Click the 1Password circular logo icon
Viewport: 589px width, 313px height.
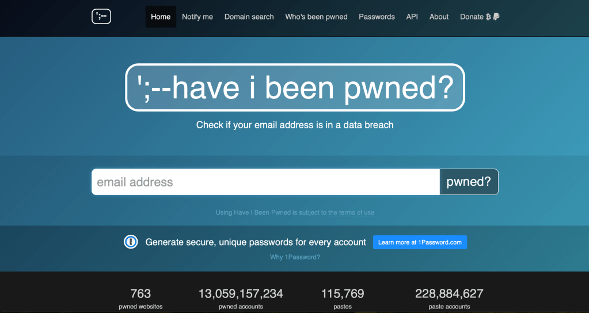131,242
